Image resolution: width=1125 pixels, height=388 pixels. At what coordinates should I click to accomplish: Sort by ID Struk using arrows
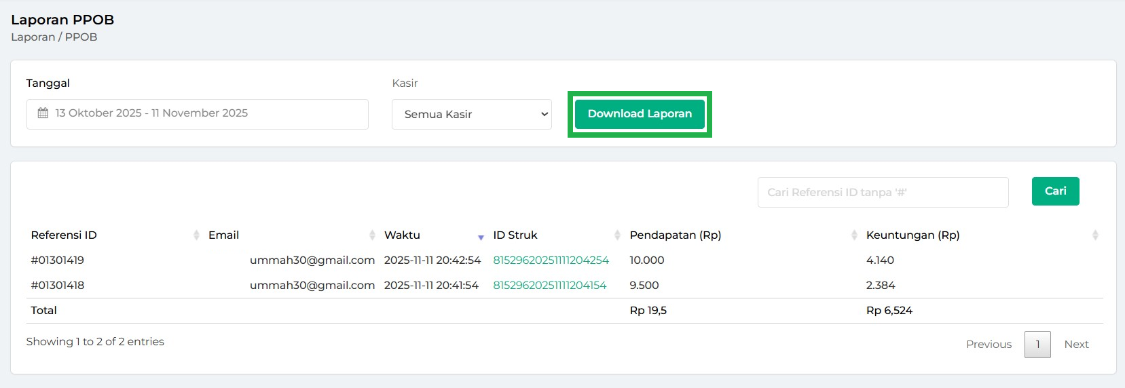[617, 235]
